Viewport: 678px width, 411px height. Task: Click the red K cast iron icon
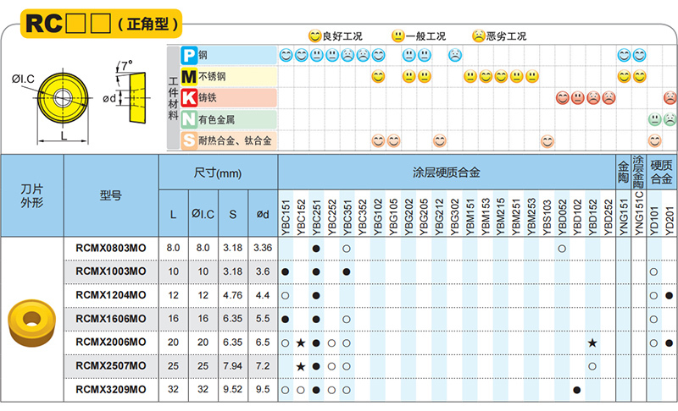coord(189,98)
